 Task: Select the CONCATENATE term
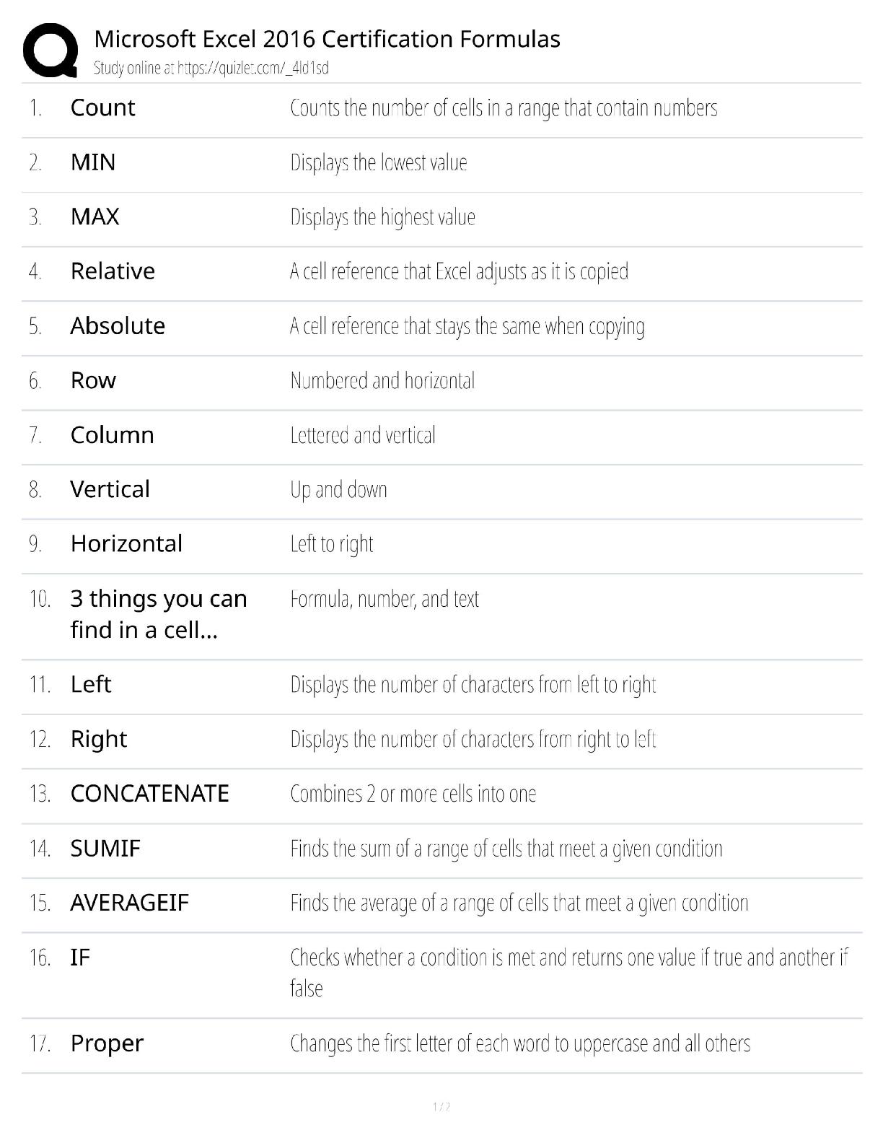[149, 794]
